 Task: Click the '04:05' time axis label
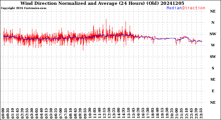(x=37, y=113)
